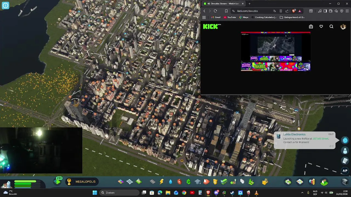Open the Brave Rewards triangle icon
Image resolution: width=351 pixels, height=197 pixels.
pyautogui.click(x=299, y=11)
